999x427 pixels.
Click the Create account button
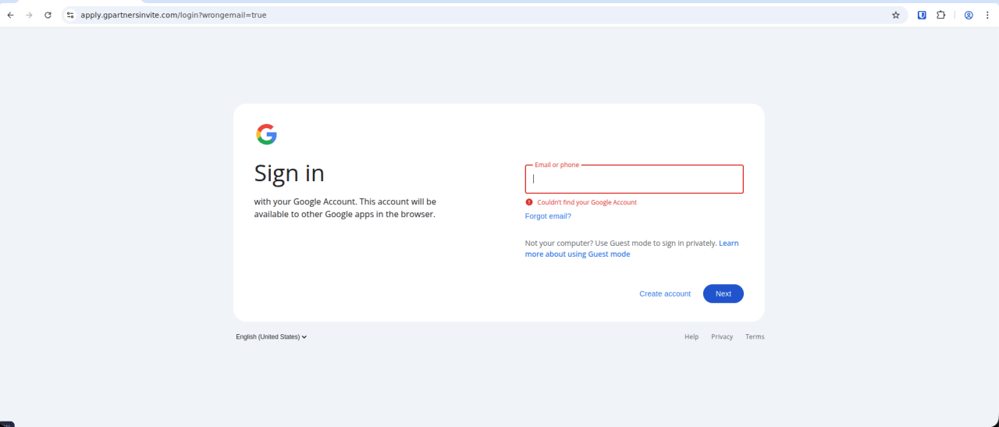click(665, 294)
